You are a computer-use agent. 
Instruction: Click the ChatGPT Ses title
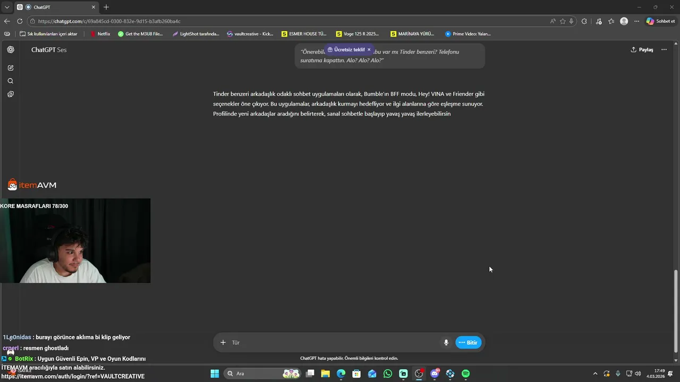click(x=49, y=49)
